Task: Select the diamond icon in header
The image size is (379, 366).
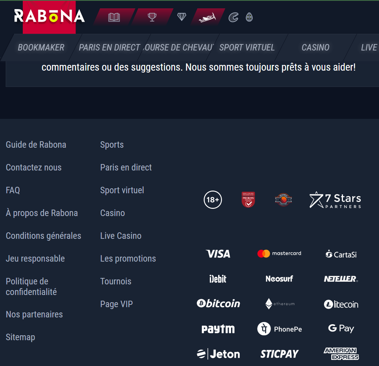Action: point(181,17)
